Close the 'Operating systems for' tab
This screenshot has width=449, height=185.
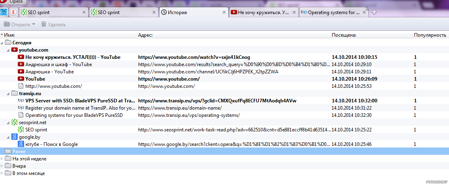pyautogui.click(x=364, y=12)
